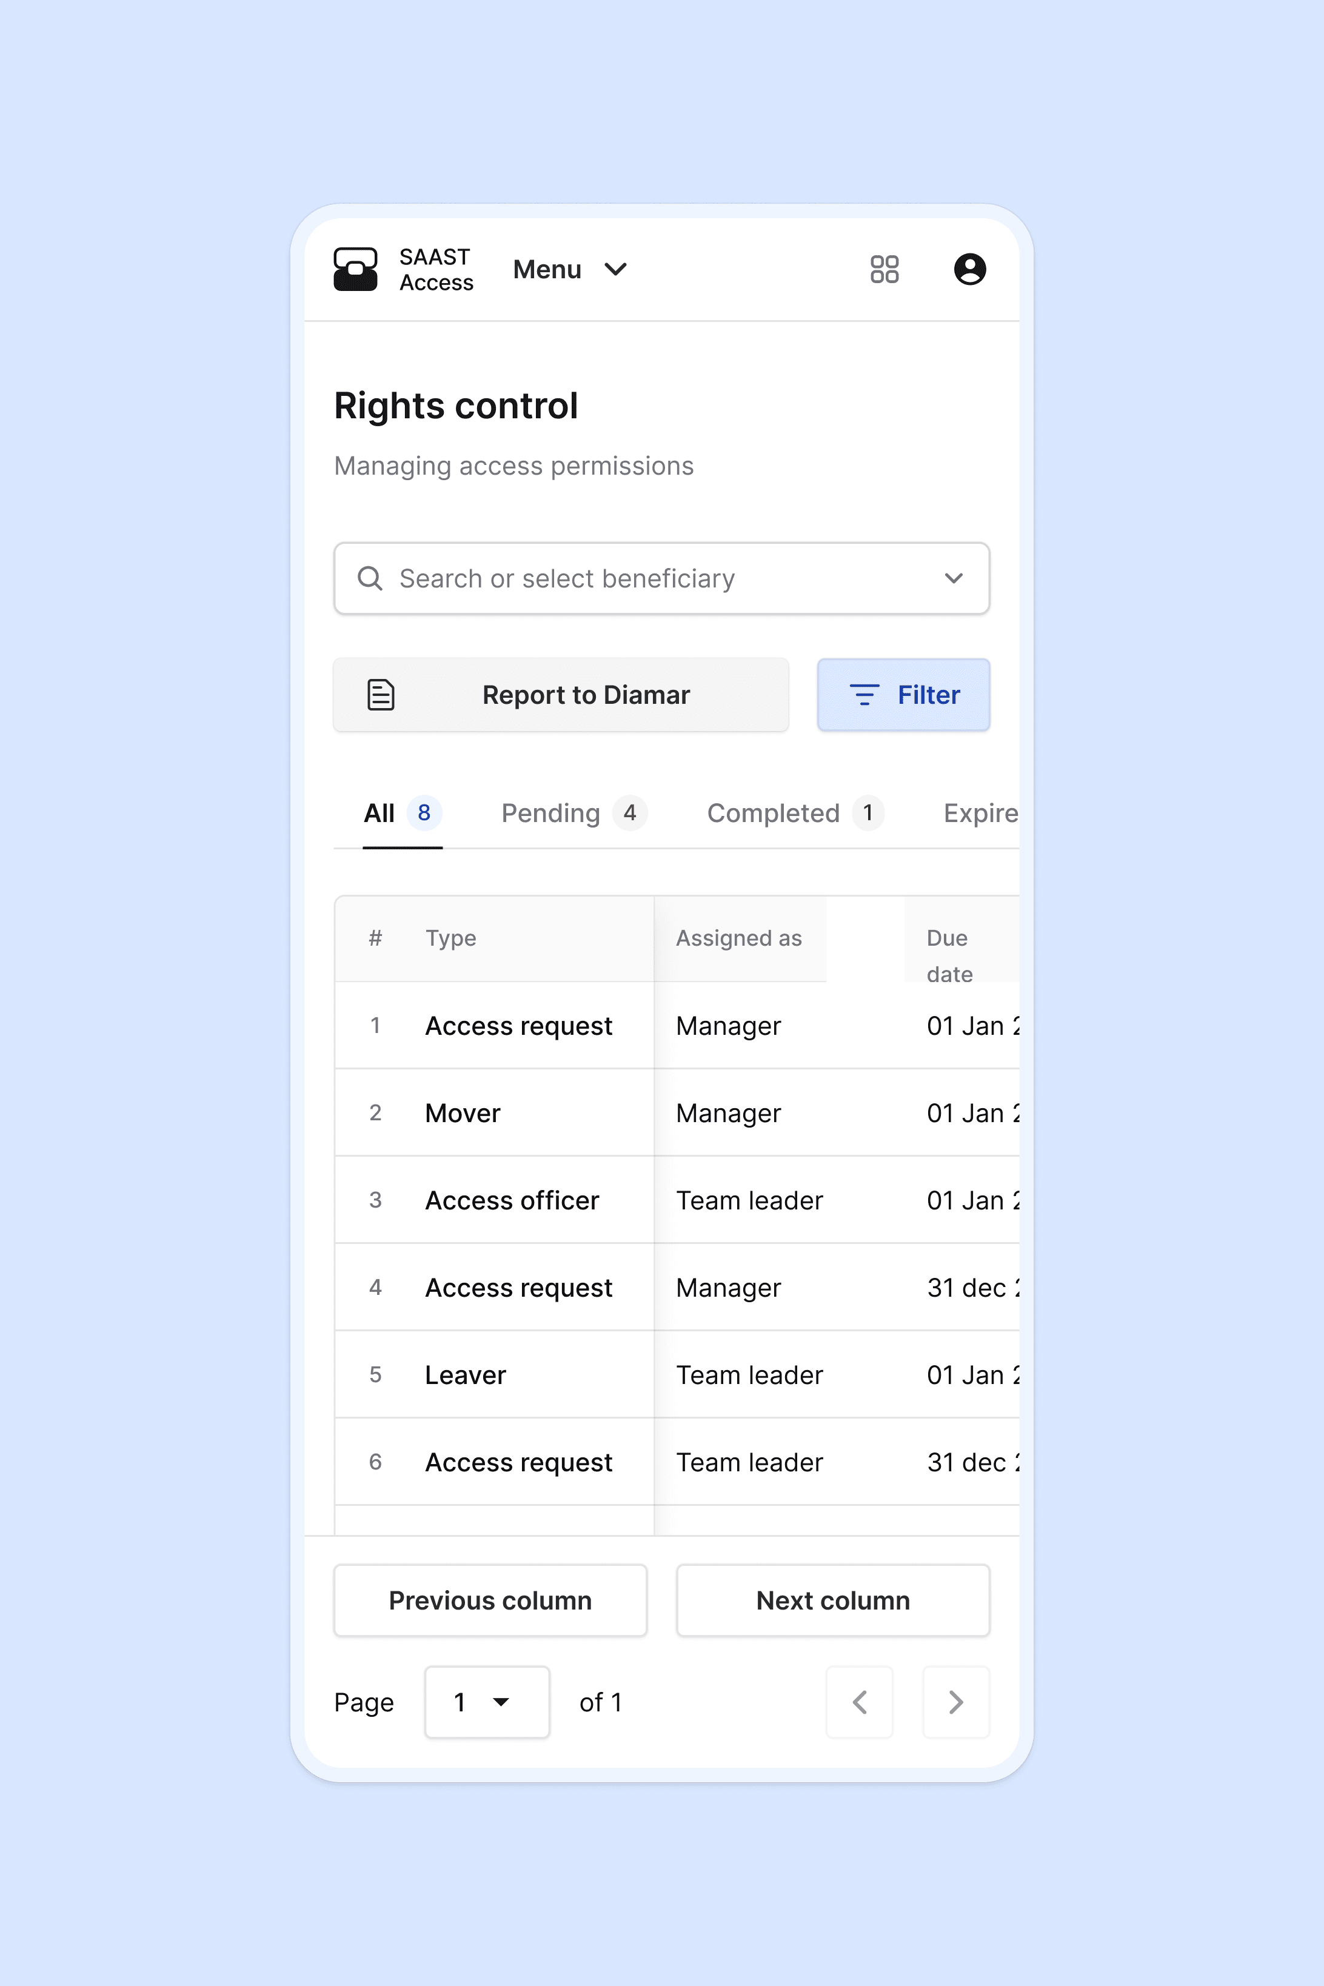Screen dimensions: 1324x1986
Task: Click the right pagination chevron icon
Action: click(x=956, y=1702)
